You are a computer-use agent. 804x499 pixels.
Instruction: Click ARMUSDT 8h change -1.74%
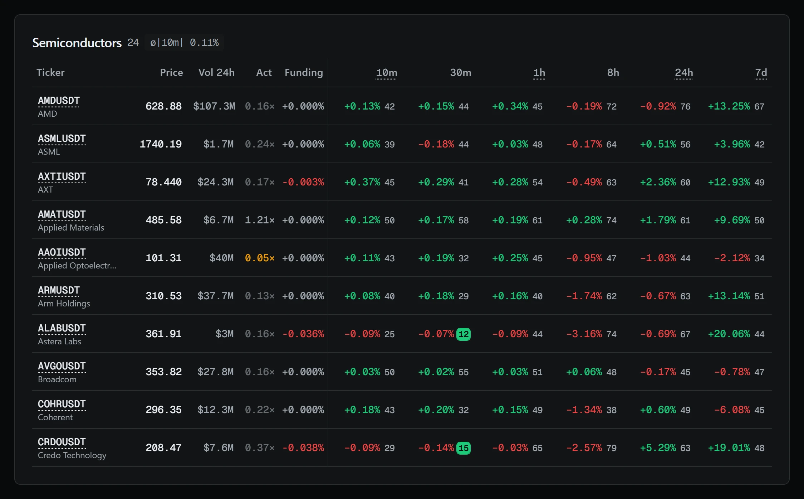(584, 296)
